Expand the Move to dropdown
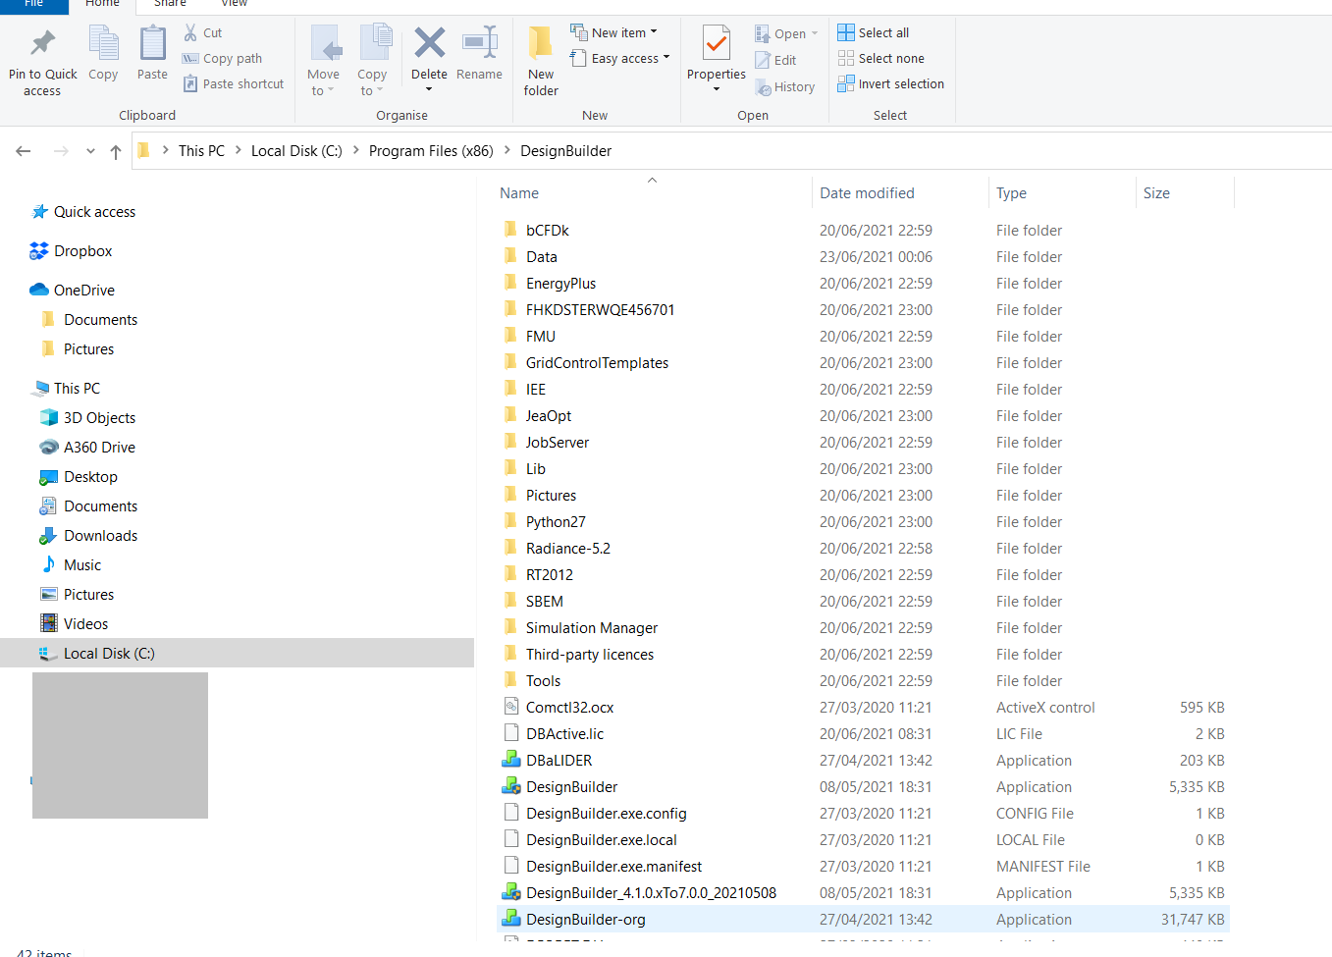Screen dimensions: 1332x957 [x=323, y=61]
